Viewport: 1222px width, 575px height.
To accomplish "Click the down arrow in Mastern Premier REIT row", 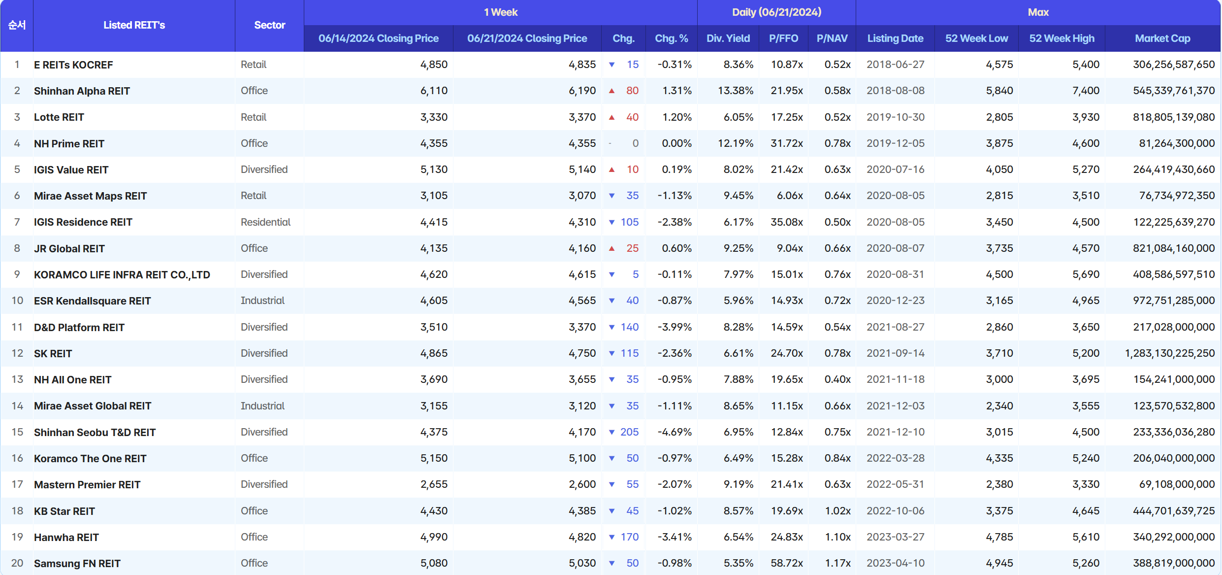I will point(611,484).
